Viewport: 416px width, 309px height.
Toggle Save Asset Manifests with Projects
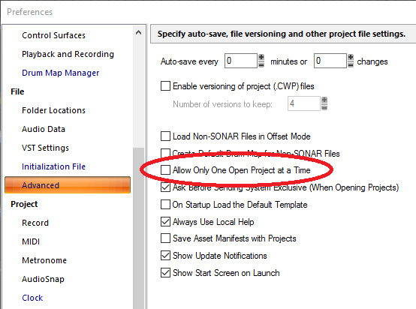pos(165,238)
